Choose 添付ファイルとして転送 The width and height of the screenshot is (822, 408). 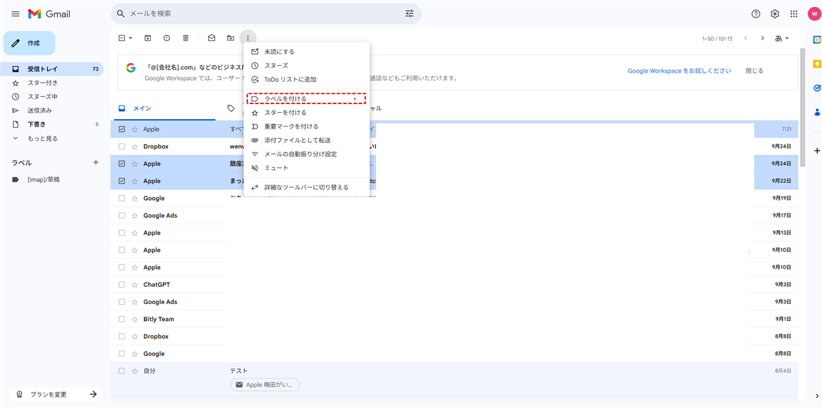[x=306, y=140]
